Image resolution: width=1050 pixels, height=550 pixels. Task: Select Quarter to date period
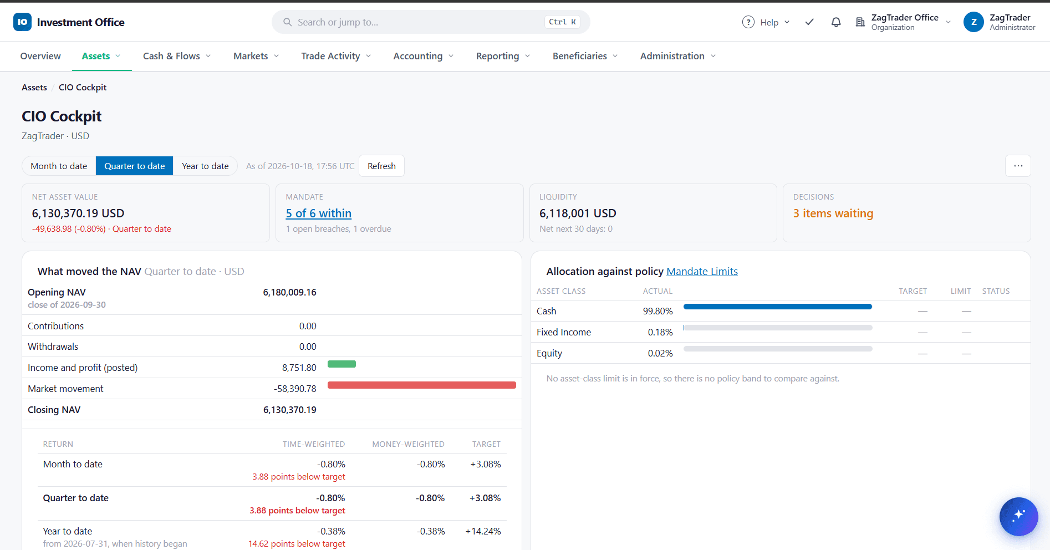point(135,166)
